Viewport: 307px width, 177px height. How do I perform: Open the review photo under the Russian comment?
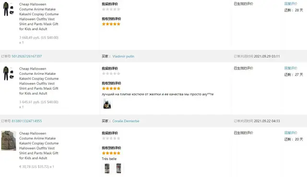point(107,104)
